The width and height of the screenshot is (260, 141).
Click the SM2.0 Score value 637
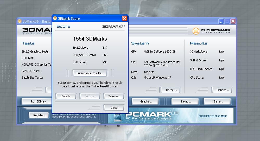pyautogui.click(x=105, y=48)
